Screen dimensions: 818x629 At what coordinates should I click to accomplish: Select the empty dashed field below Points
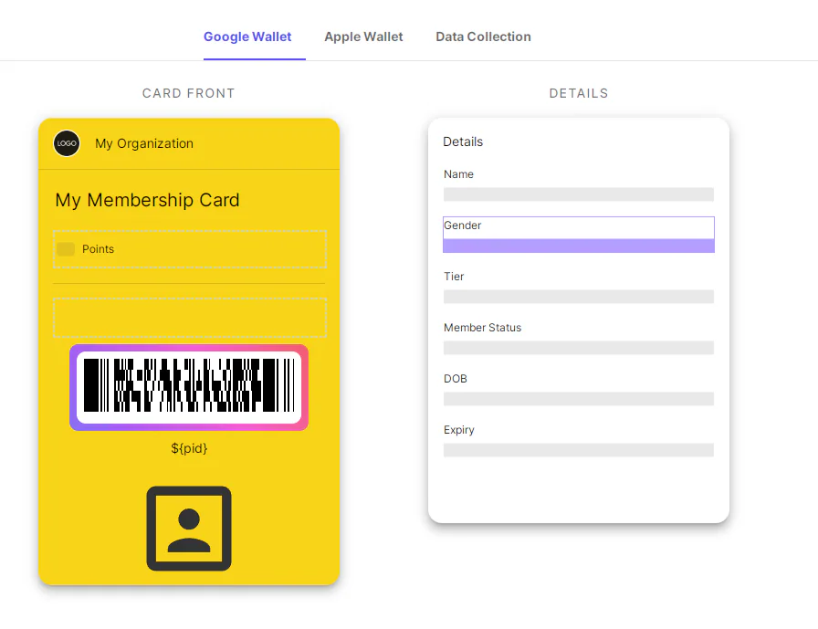tap(190, 318)
